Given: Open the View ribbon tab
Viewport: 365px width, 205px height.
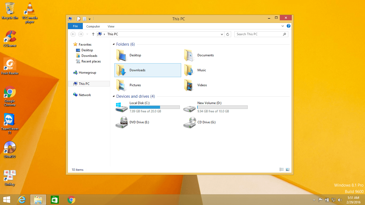Looking at the screenshot, I should (x=111, y=26).
